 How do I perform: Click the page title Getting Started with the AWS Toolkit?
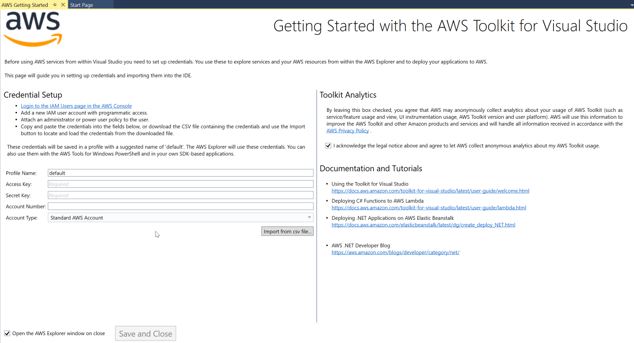450,26
